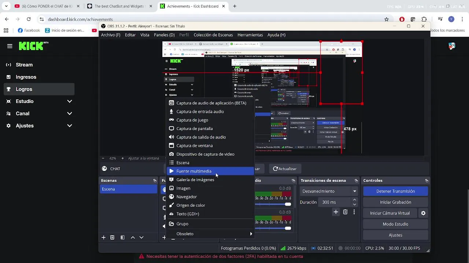Choose Dispositivo de captura de video
This screenshot has height=263, width=469.
pos(210,154)
